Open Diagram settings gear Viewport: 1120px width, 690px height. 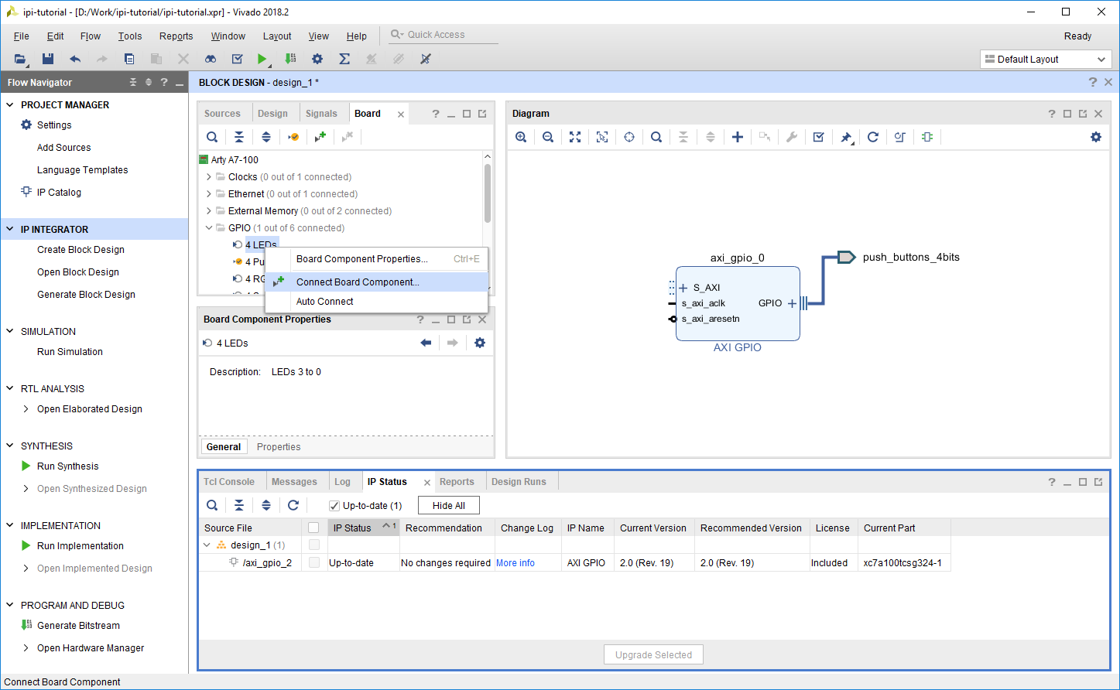pos(1096,137)
